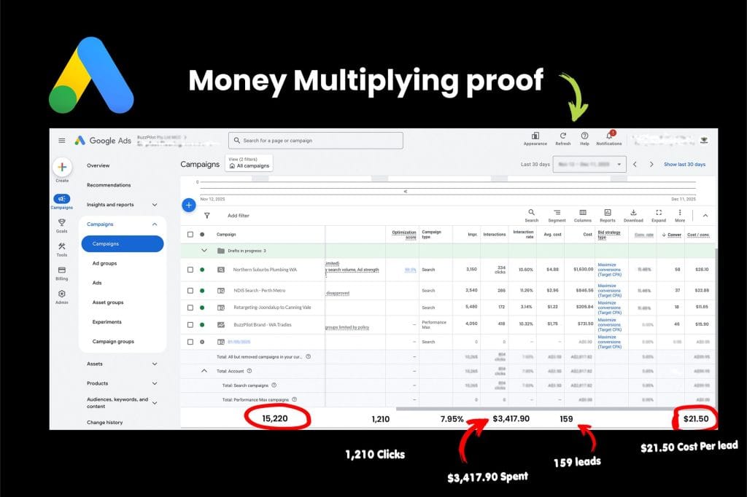Image resolution: width=747 pixels, height=497 pixels.
Task: Open the Tools icon in the sidebar
Action: tap(61, 246)
